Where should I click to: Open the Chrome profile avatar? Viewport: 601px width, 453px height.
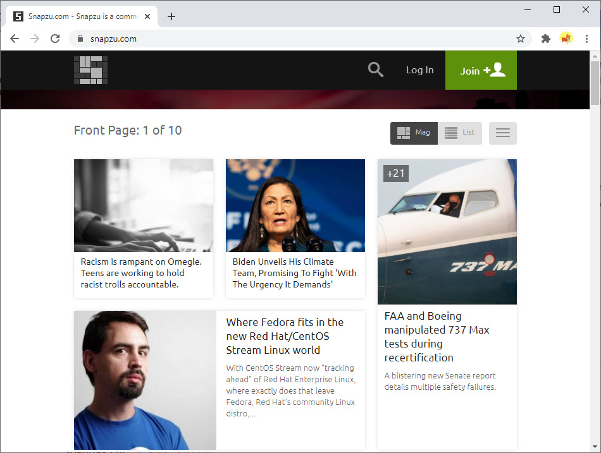(x=566, y=39)
